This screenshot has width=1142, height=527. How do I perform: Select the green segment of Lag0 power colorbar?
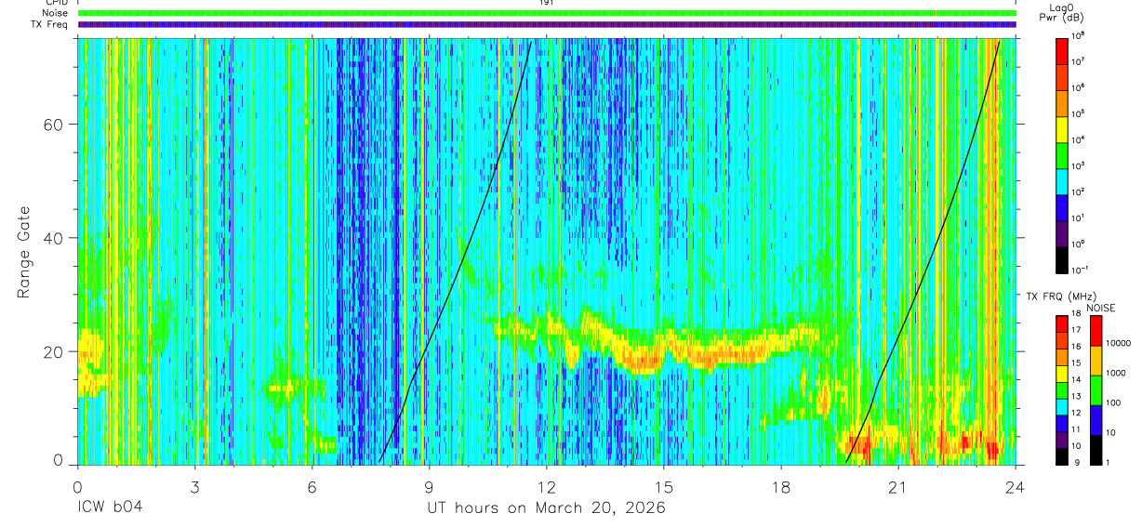point(1062,155)
